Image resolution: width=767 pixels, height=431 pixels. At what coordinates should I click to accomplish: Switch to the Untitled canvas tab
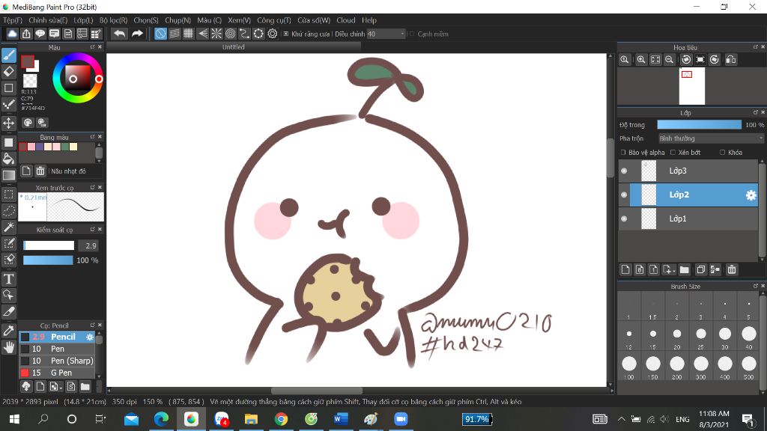pyautogui.click(x=234, y=47)
